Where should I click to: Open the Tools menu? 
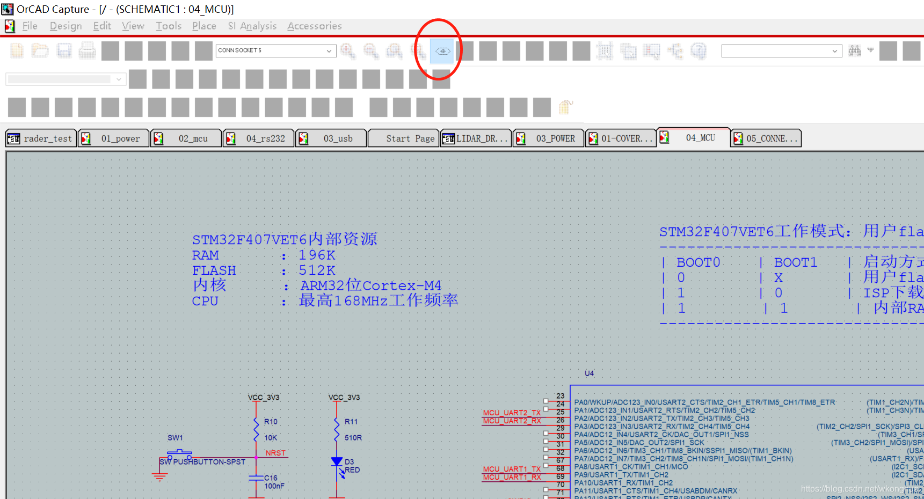(169, 26)
